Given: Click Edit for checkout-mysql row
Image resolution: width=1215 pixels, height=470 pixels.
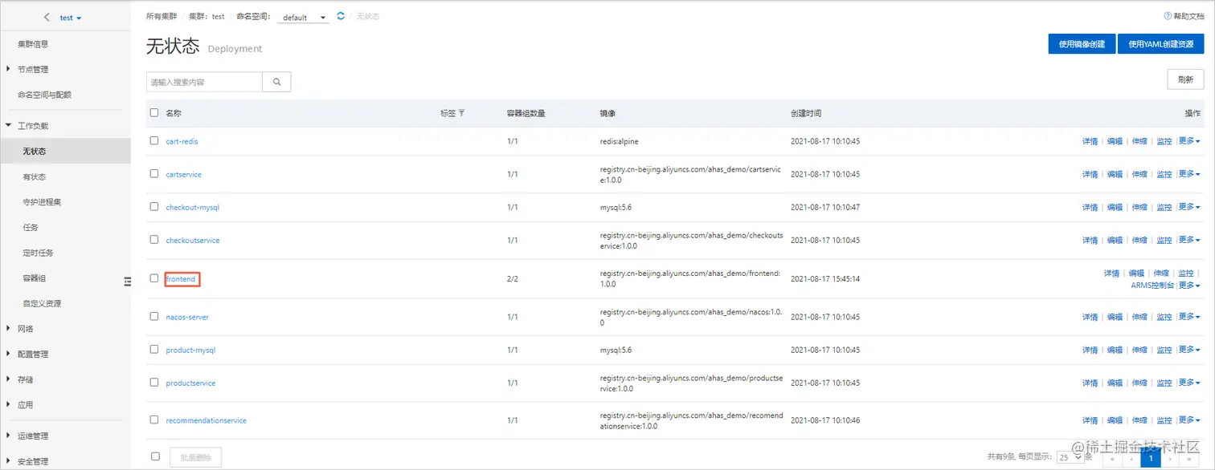Looking at the screenshot, I should click(x=1115, y=207).
